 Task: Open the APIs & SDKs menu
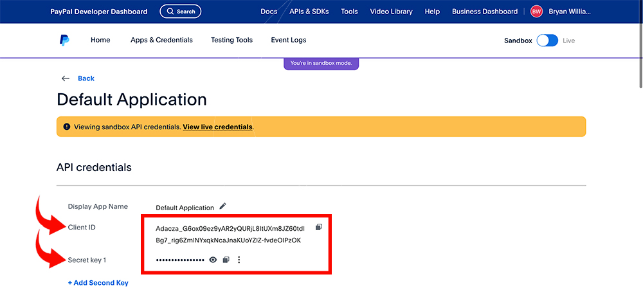coord(309,12)
